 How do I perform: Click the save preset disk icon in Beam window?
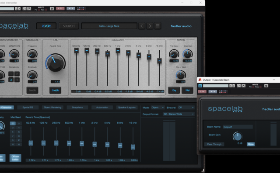(x=243, y=86)
